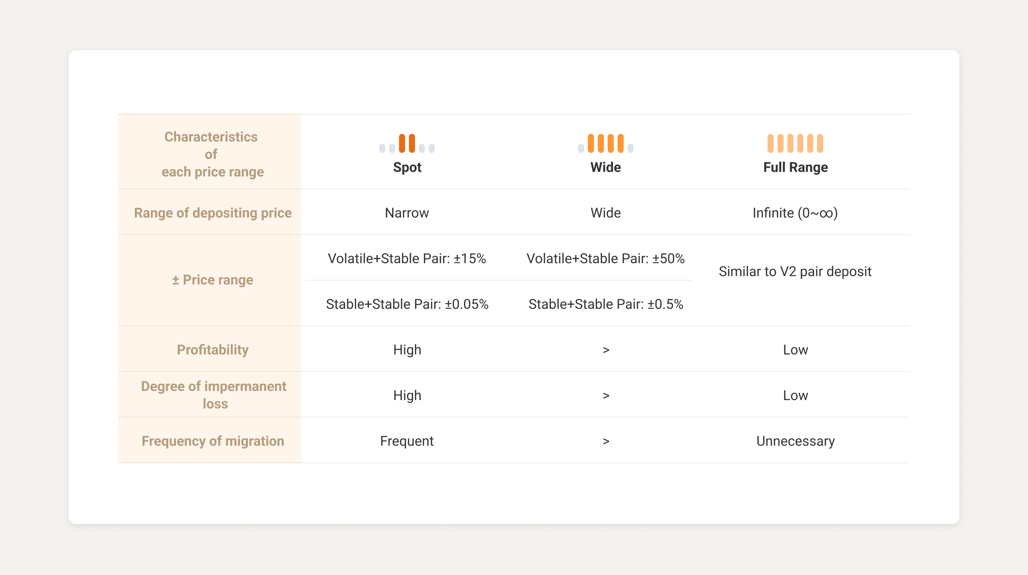This screenshot has height=575, width=1028.
Task: Click the Full Range bar icon
Action: [x=795, y=143]
